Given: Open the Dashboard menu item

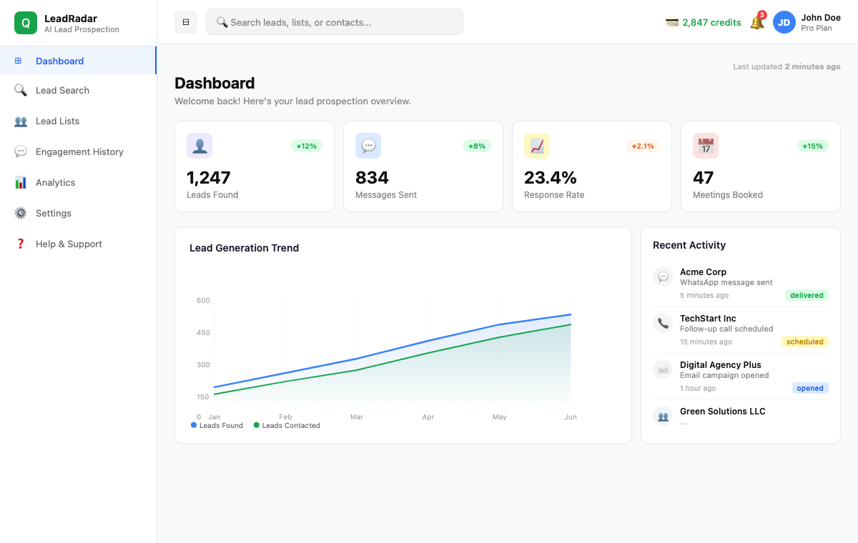Looking at the screenshot, I should click(78, 61).
